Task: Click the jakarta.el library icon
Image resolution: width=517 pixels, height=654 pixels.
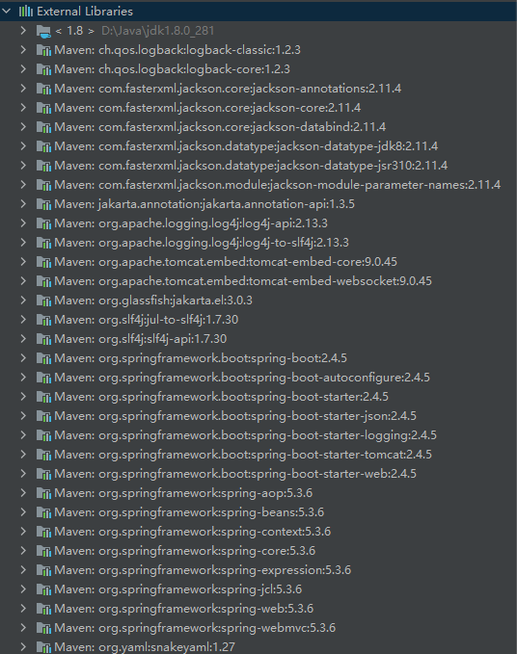Action: point(43,301)
